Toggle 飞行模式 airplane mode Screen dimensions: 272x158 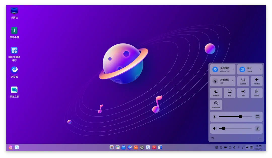point(257,81)
